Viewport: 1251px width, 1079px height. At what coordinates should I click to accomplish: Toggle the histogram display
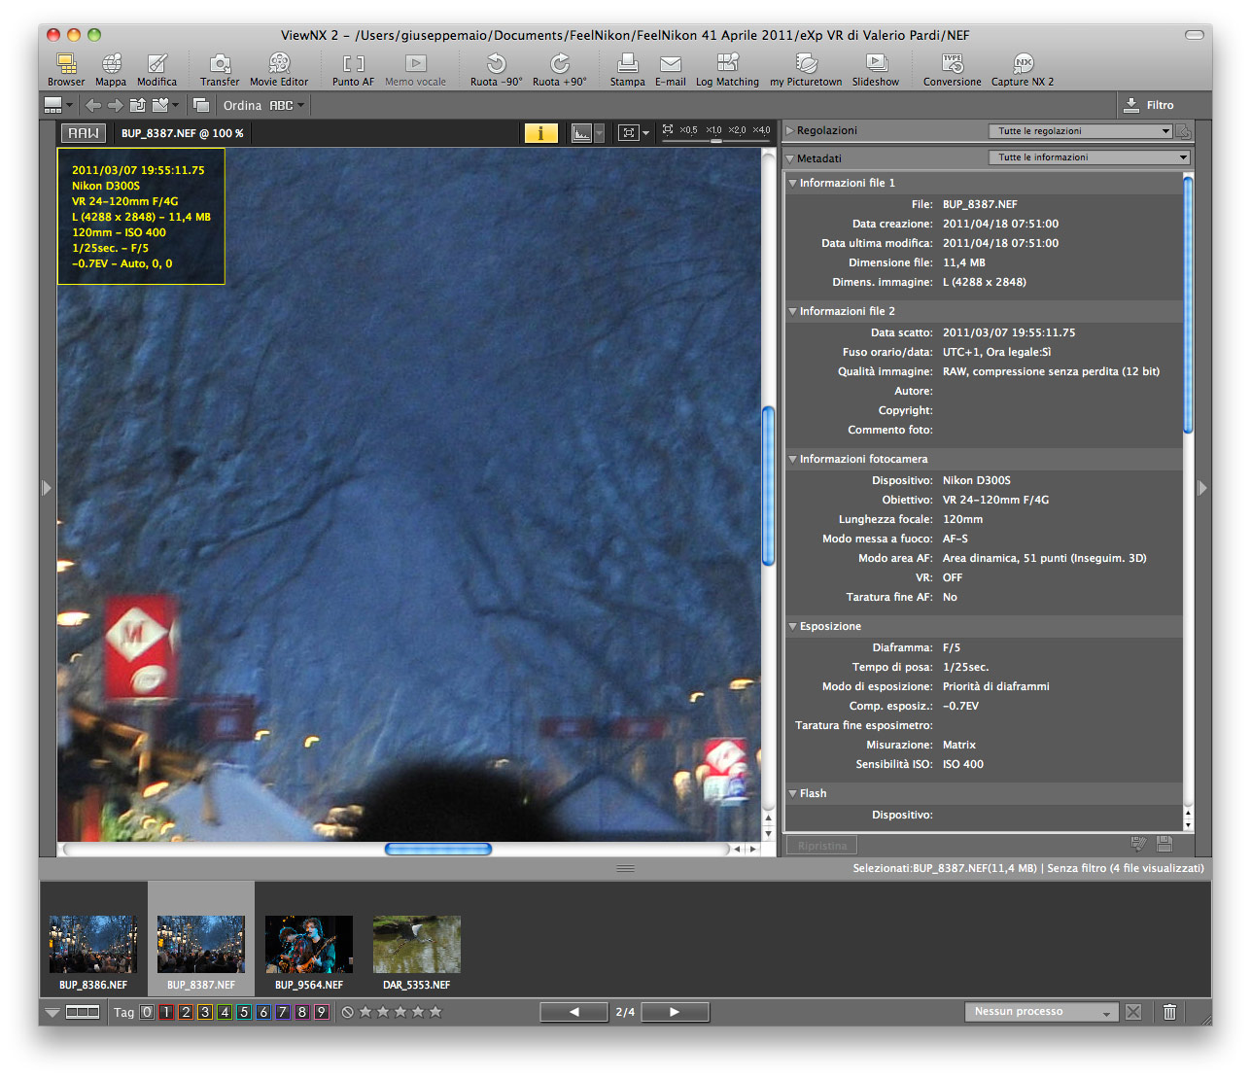581,133
